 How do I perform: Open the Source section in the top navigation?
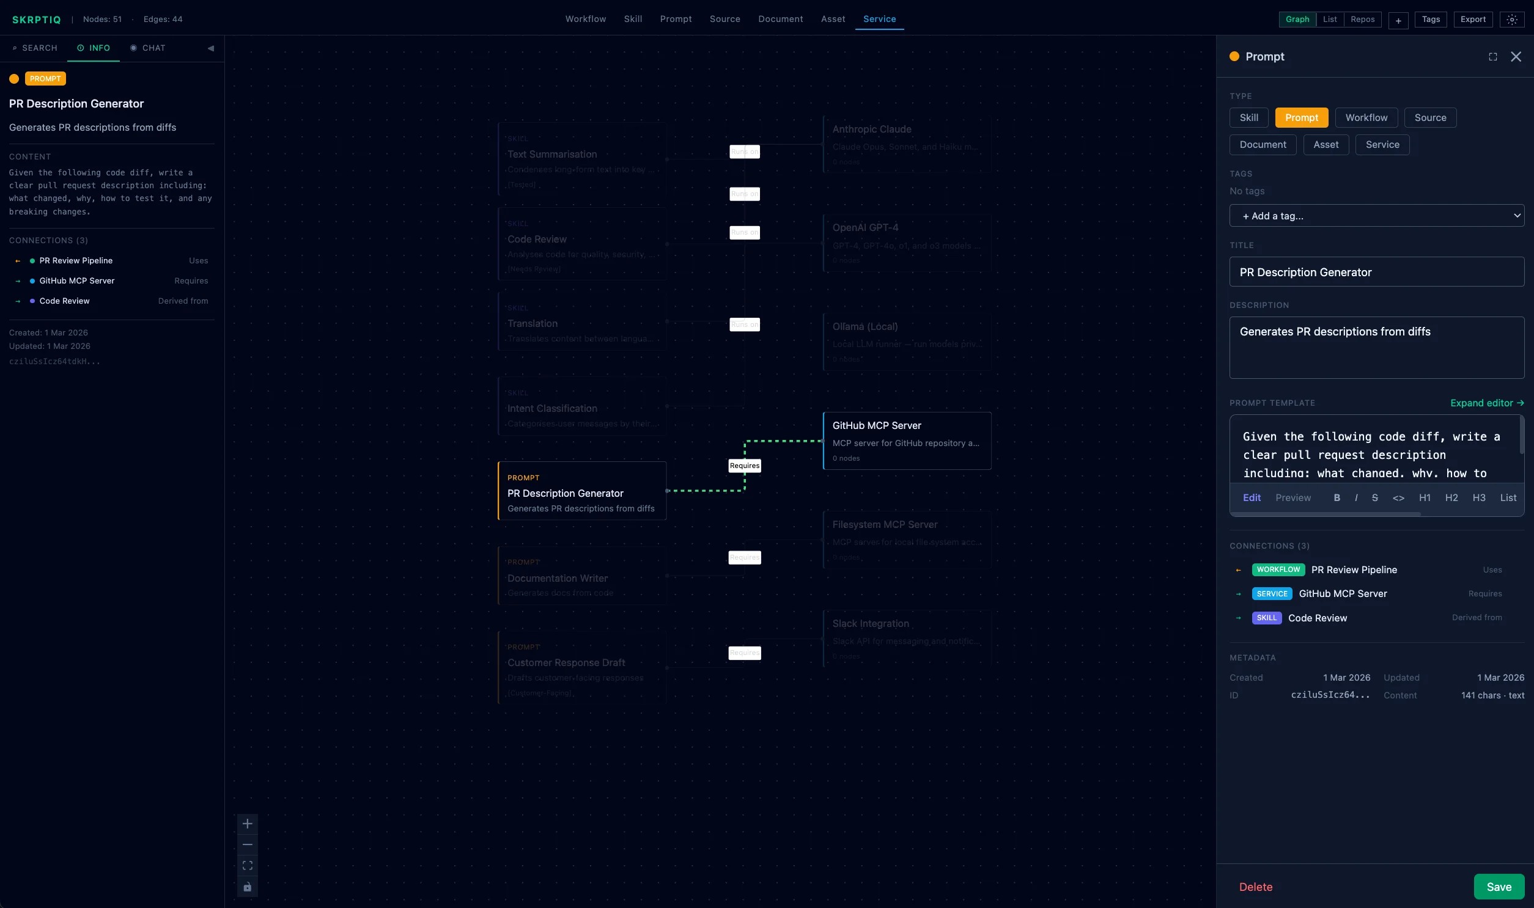(x=725, y=19)
